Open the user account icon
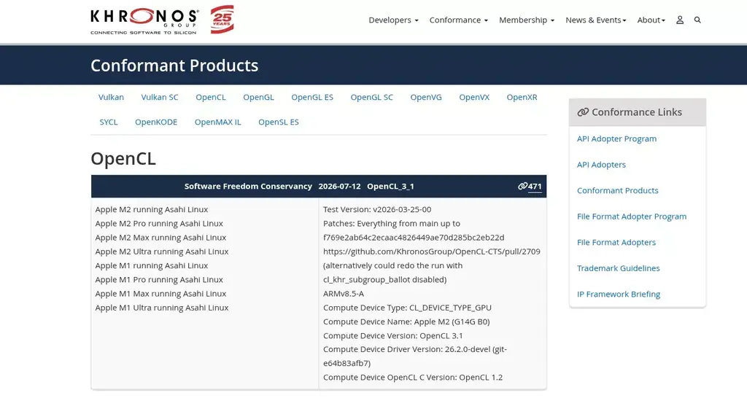747x398 pixels. click(x=680, y=20)
